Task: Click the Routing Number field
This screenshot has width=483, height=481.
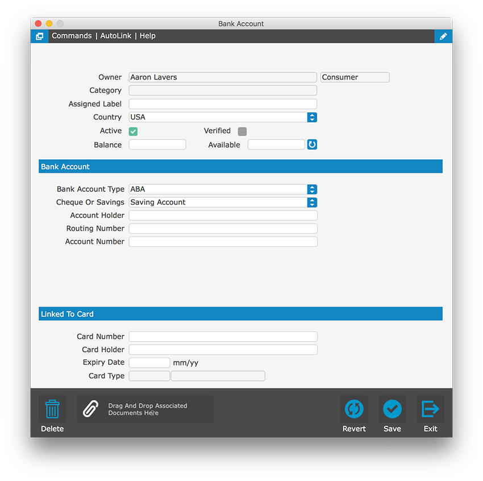Action: (223, 229)
